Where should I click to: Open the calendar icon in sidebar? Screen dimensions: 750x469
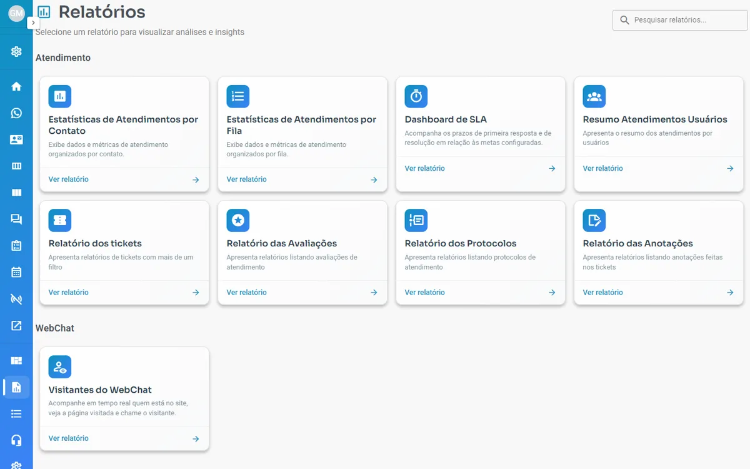(16, 272)
